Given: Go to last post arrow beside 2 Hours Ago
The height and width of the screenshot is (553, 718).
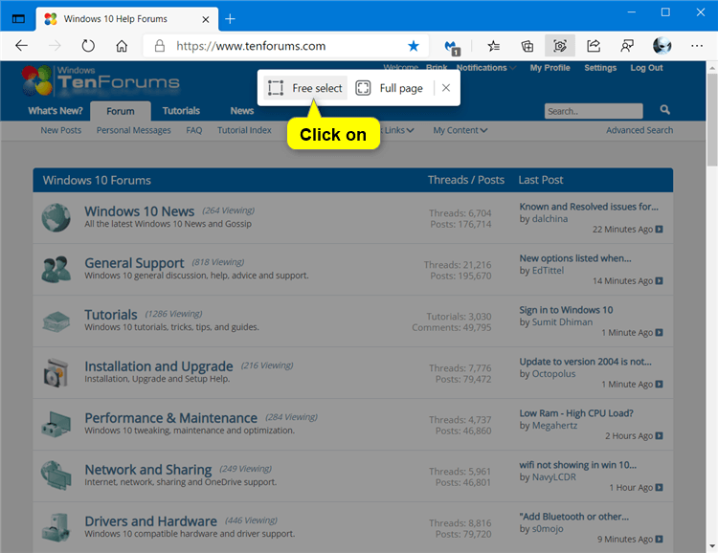Looking at the screenshot, I should (659, 436).
